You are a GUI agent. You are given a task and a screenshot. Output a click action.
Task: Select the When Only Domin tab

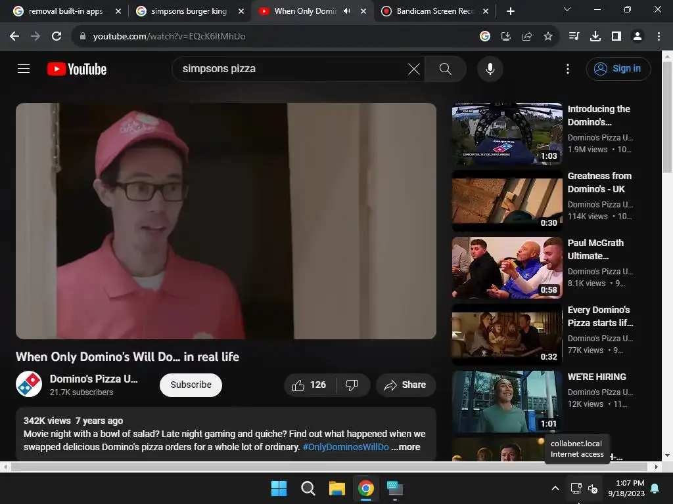[305, 11]
